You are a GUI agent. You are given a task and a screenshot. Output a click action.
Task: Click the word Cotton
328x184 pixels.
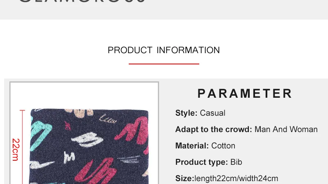[223, 146]
